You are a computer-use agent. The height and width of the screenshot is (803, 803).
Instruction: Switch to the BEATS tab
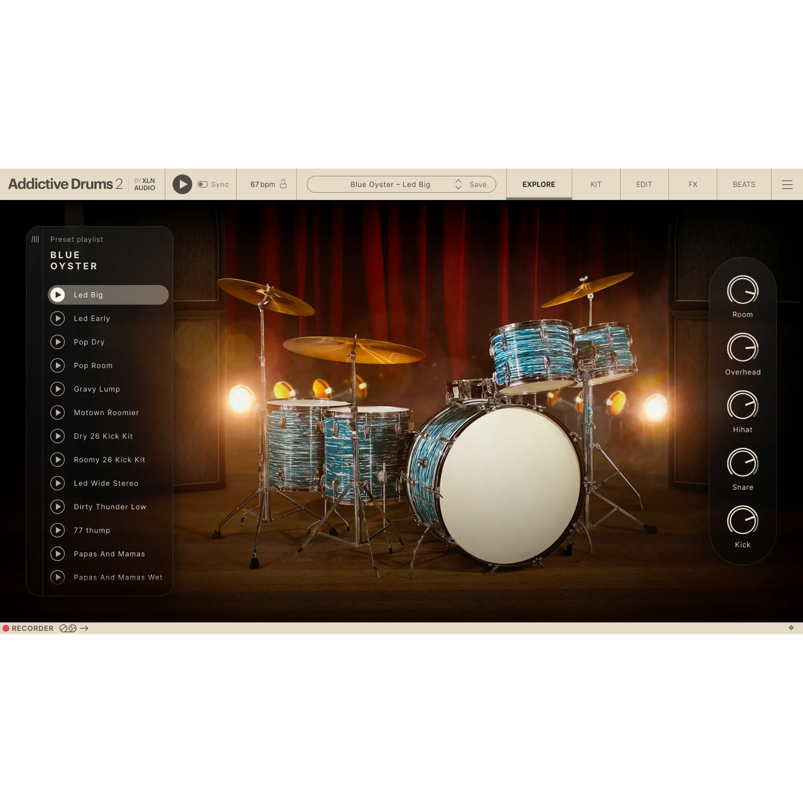coord(744,184)
